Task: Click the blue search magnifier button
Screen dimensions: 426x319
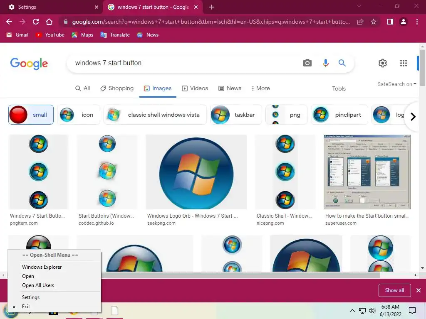Action: pos(342,63)
